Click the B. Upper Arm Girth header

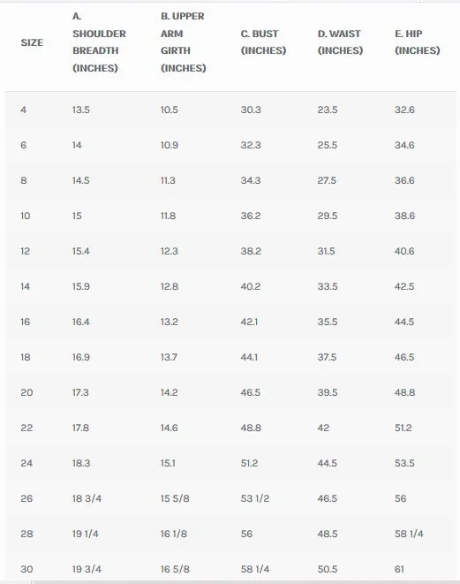point(183,42)
